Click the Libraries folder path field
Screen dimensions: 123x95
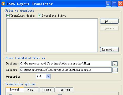pyautogui.click(x=66, y=70)
